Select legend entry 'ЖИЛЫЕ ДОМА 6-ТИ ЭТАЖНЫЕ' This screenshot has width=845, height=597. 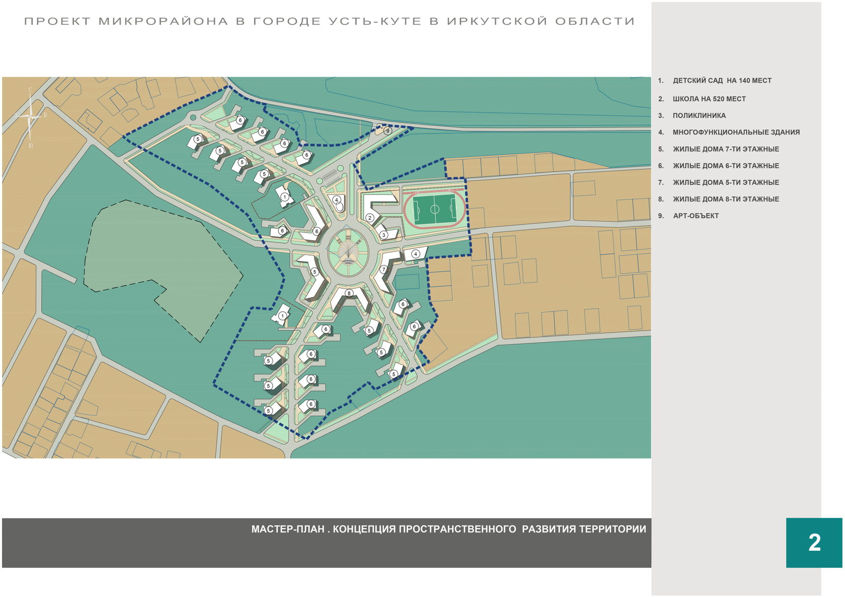tap(726, 165)
